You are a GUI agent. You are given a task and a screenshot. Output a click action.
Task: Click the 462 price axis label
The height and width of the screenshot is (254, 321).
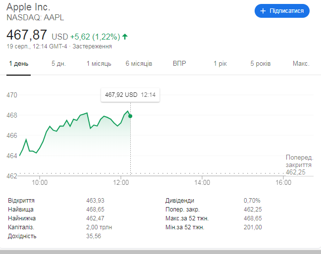12,176
